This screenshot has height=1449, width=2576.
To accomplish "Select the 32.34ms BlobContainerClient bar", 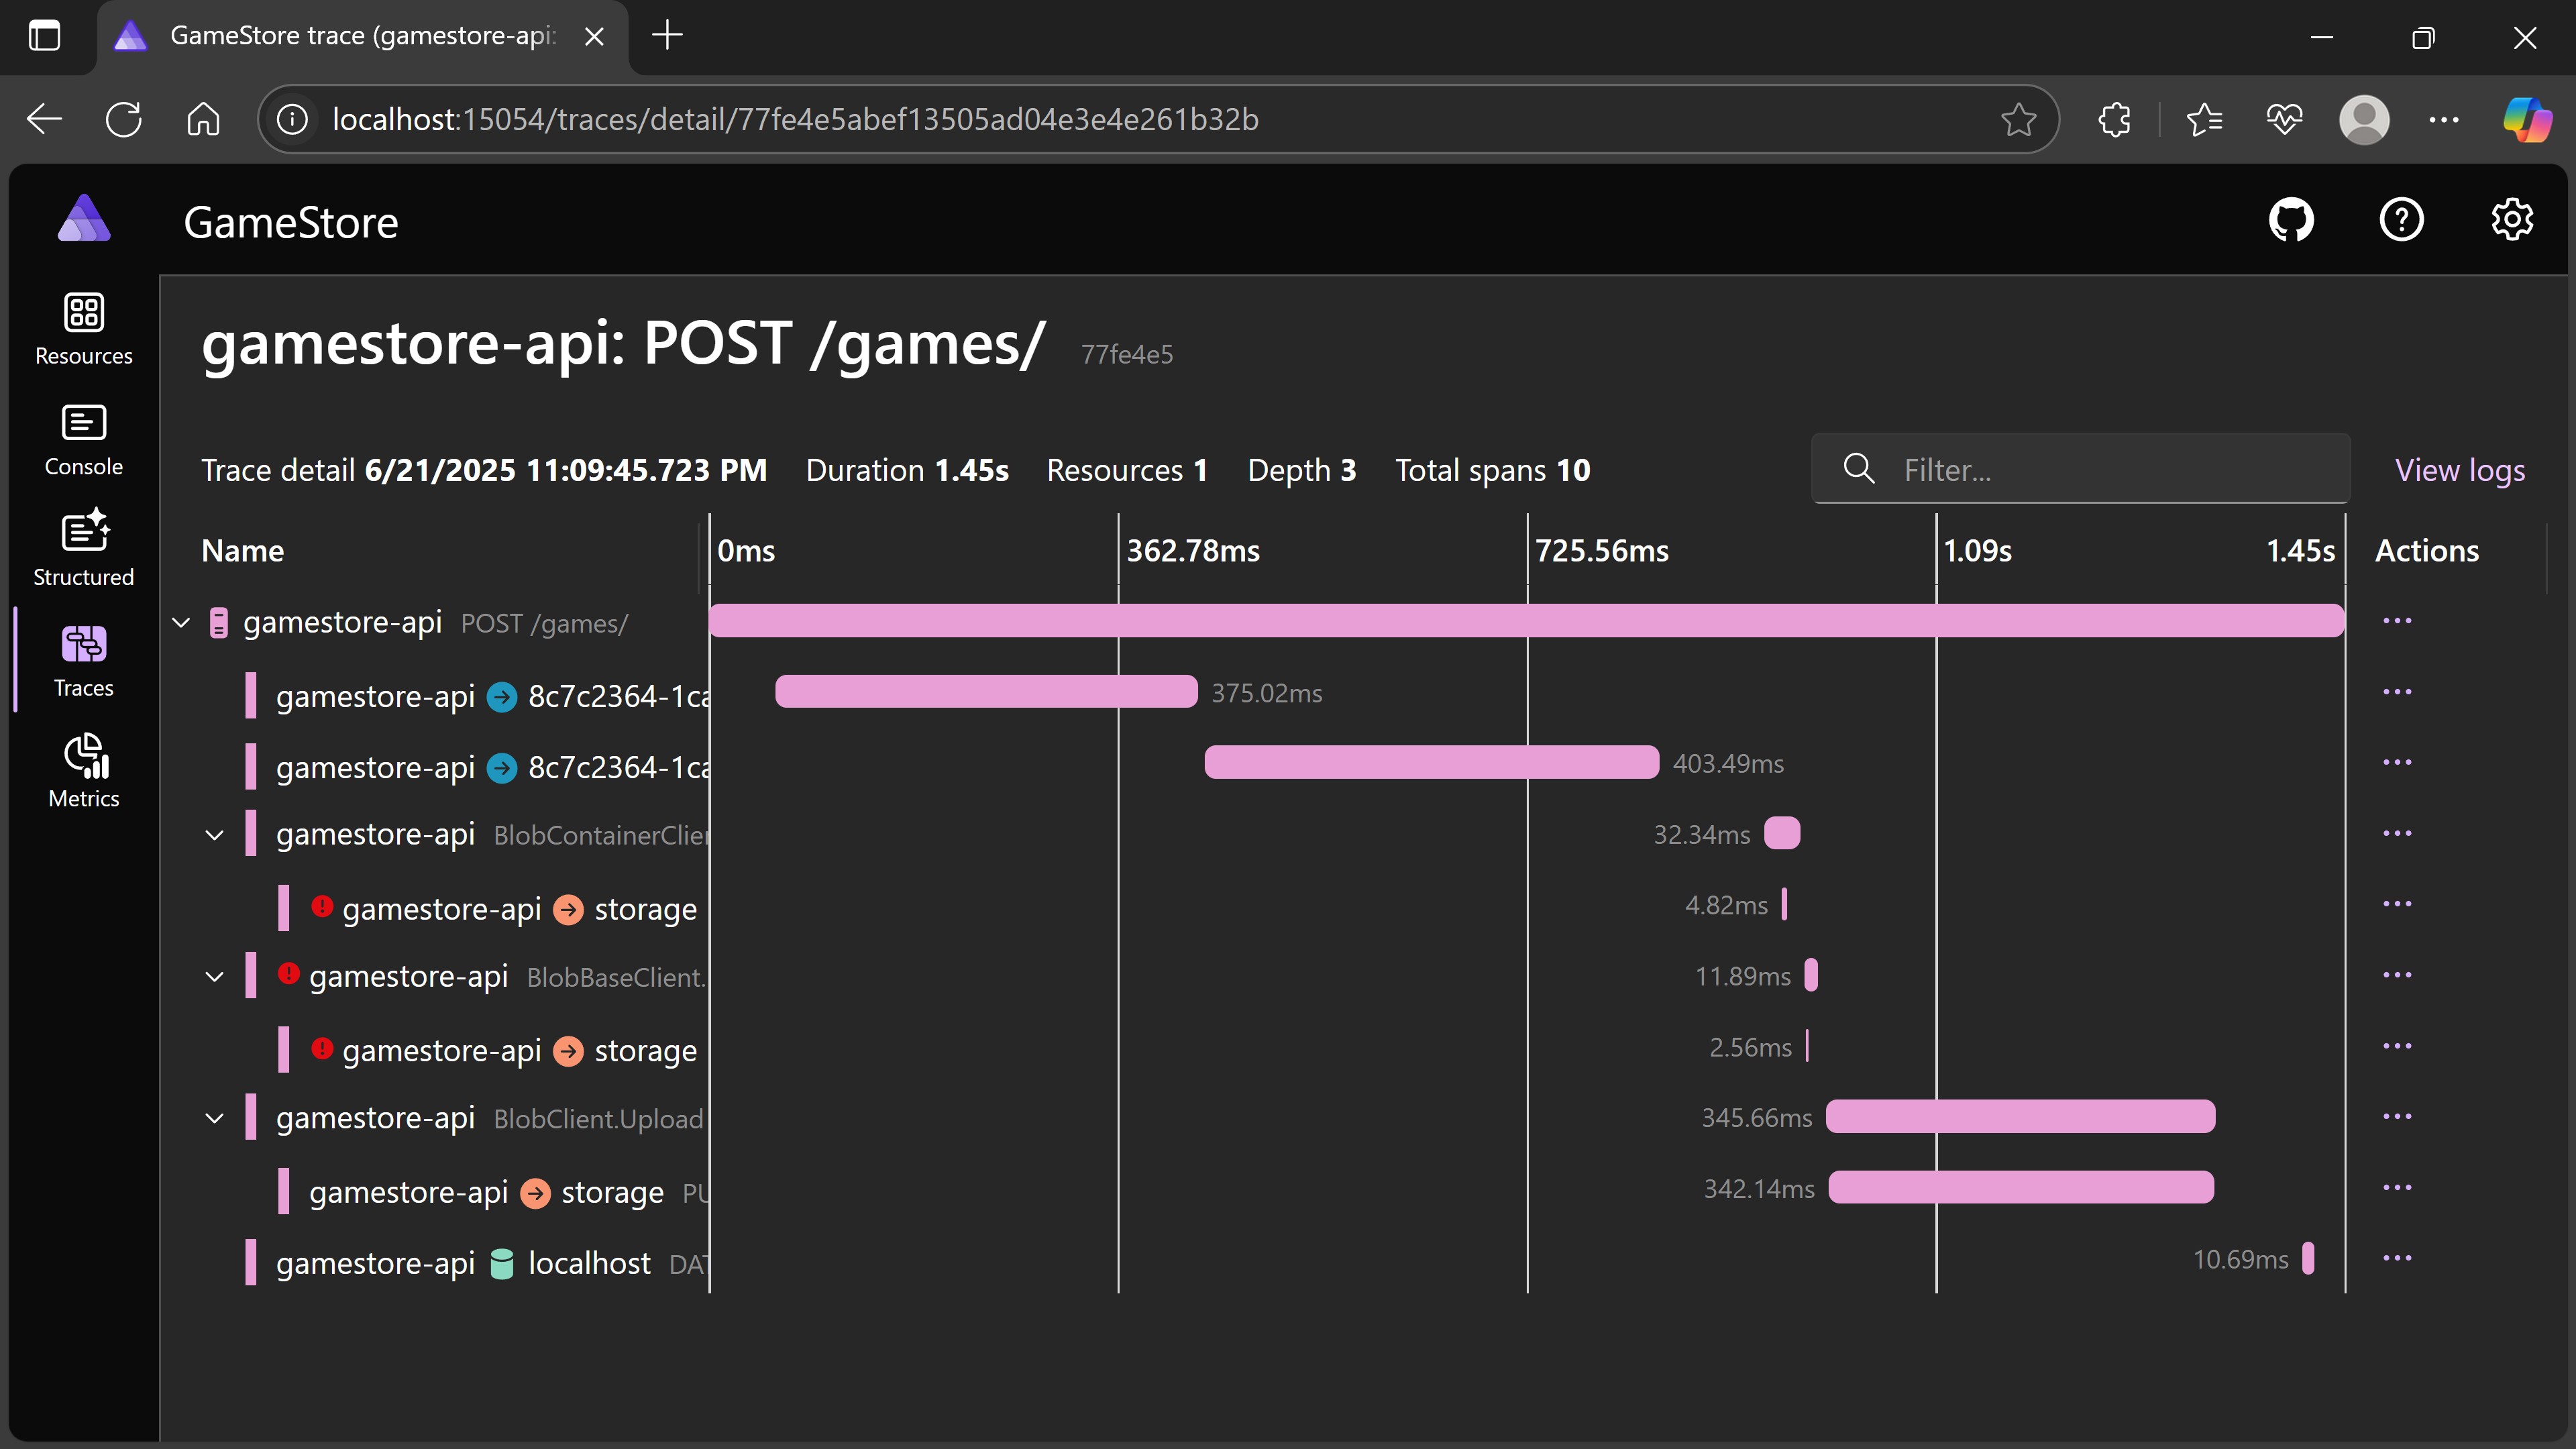I will [x=1782, y=833].
